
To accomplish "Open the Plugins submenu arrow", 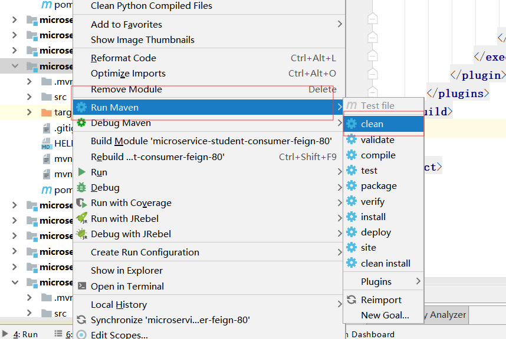I will pyautogui.click(x=418, y=281).
